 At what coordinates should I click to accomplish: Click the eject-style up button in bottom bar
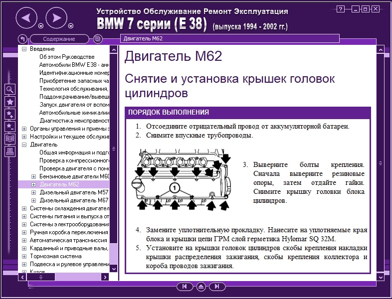[201, 287]
